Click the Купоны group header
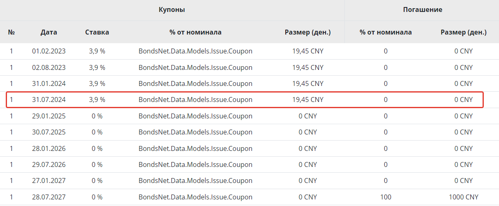499x206 pixels. pyautogui.click(x=172, y=10)
